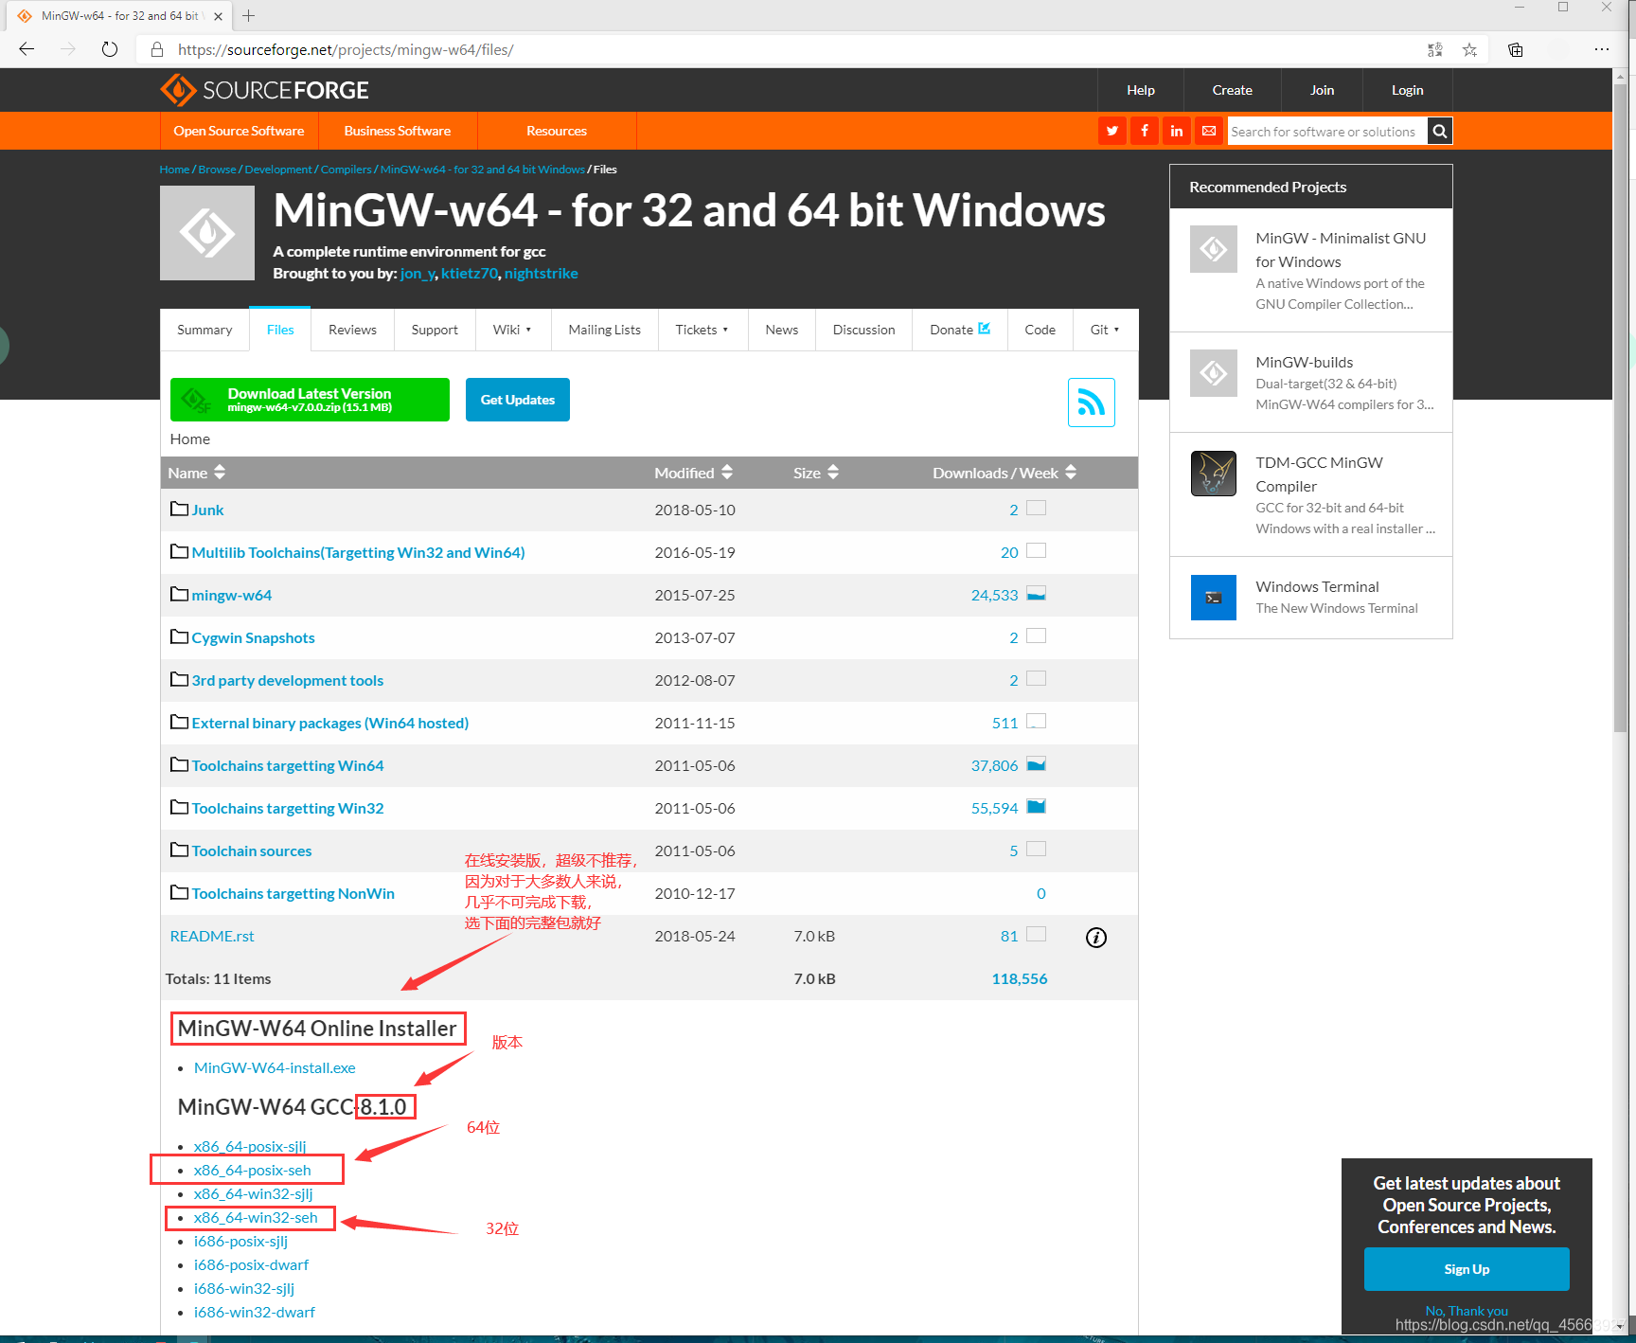The width and height of the screenshot is (1636, 1343).
Task: Switch to the Summary tab
Action: click(204, 330)
